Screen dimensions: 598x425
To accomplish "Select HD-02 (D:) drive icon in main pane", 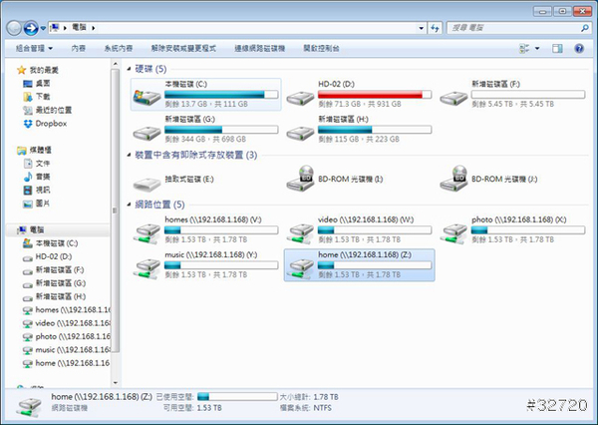I will coord(301,99).
